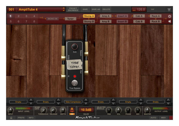This screenshot has height=126, width=179.
Task: Click the Tube Comp tape label
Action: (x=74, y=65)
